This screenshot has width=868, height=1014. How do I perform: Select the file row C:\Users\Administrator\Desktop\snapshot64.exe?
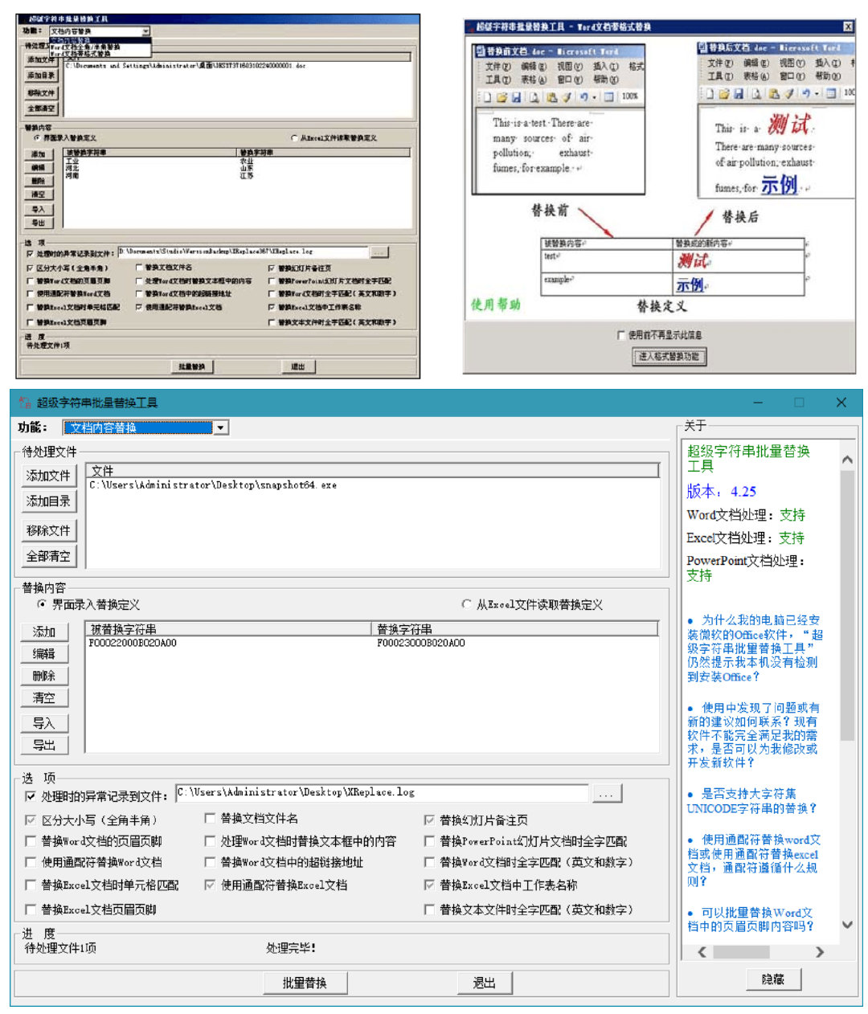(x=373, y=485)
